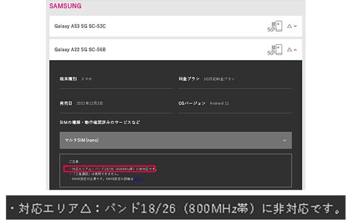This screenshot has height=224, width=351.
Task: Collapse the Galaxy A22 5G SC-56B row chevron
Action: click(x=295, y=50)
